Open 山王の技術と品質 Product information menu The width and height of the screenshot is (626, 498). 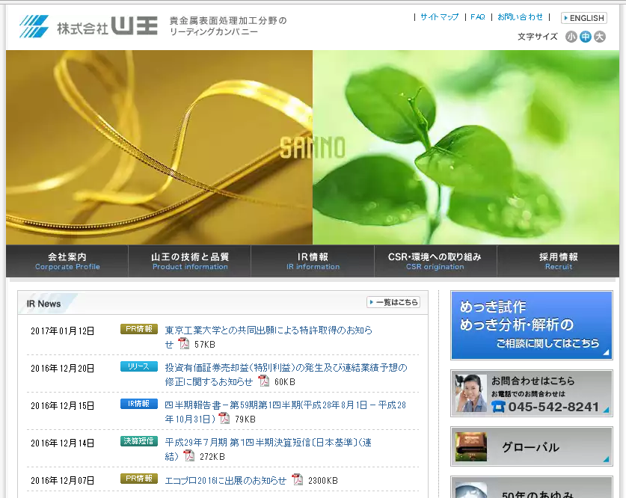point(190,261)
